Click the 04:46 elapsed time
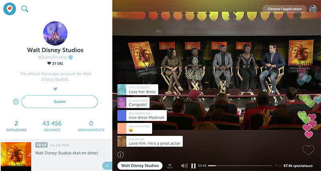Image resolution: width=321 pixels, height=171 pixels. [202, 166]
